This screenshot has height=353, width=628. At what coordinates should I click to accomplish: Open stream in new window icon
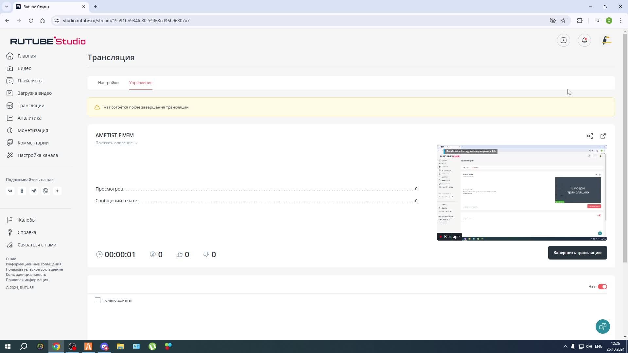603,136
